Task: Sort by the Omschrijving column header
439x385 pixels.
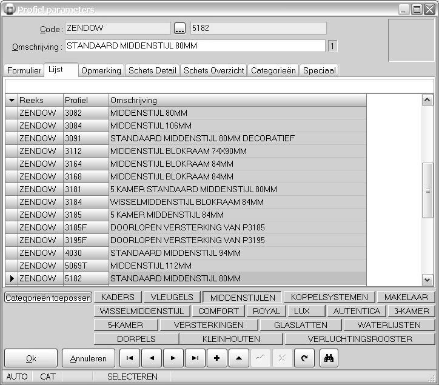Action: pyautogui.click(x=238, y=100)
